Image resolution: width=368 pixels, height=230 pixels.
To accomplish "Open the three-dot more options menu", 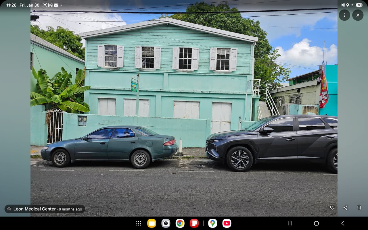I will click(344, 15).
